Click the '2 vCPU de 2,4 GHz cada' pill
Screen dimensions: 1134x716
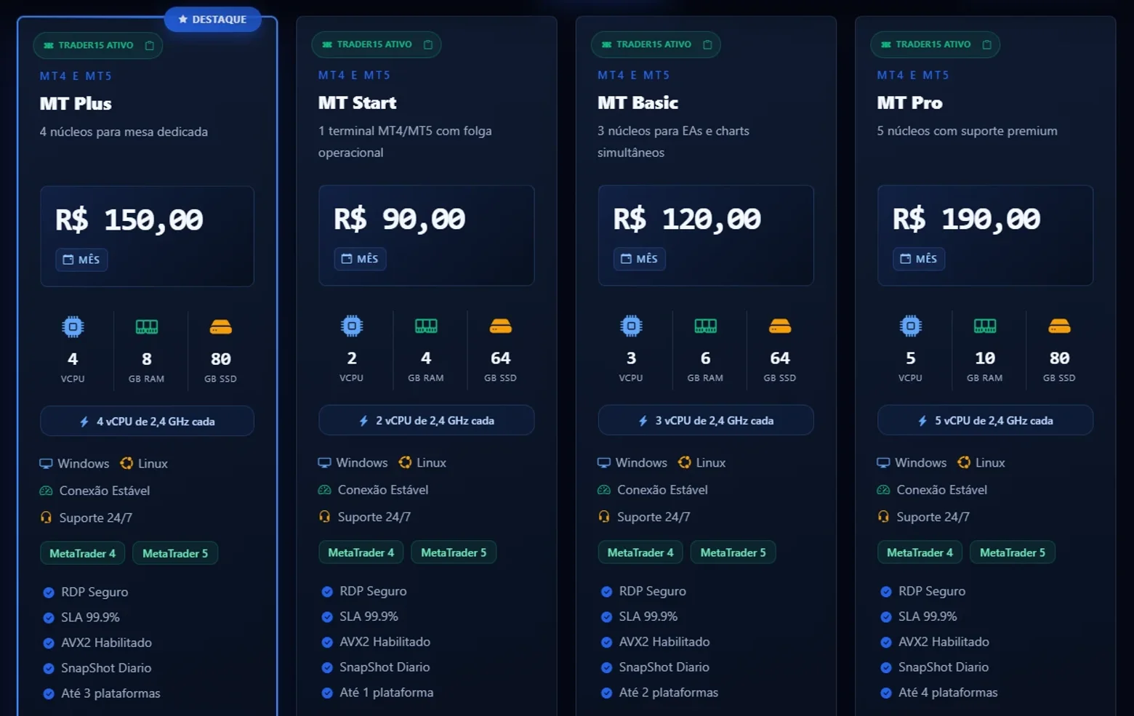click(427, 420)
